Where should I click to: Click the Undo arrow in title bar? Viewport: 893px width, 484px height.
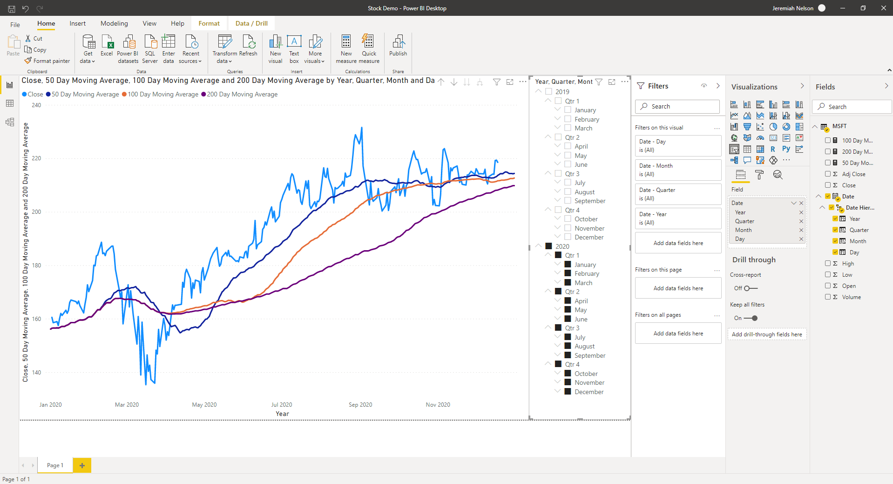coord(26,8)
